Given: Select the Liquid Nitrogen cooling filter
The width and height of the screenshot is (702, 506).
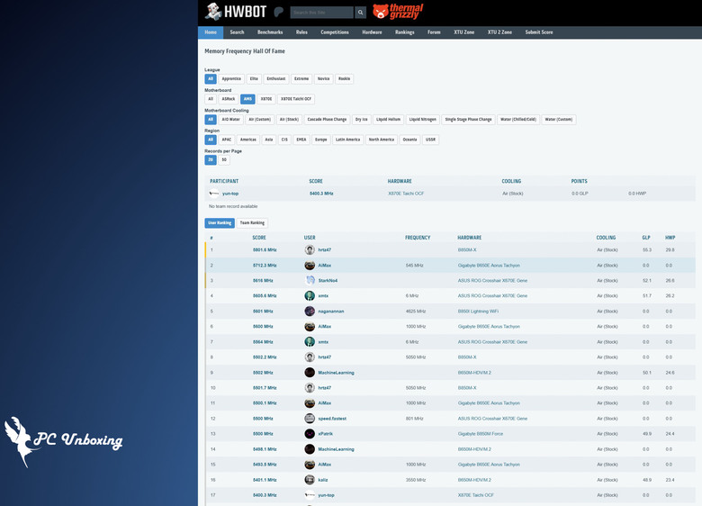Looking at the screenshot, I should coord(423,120).
